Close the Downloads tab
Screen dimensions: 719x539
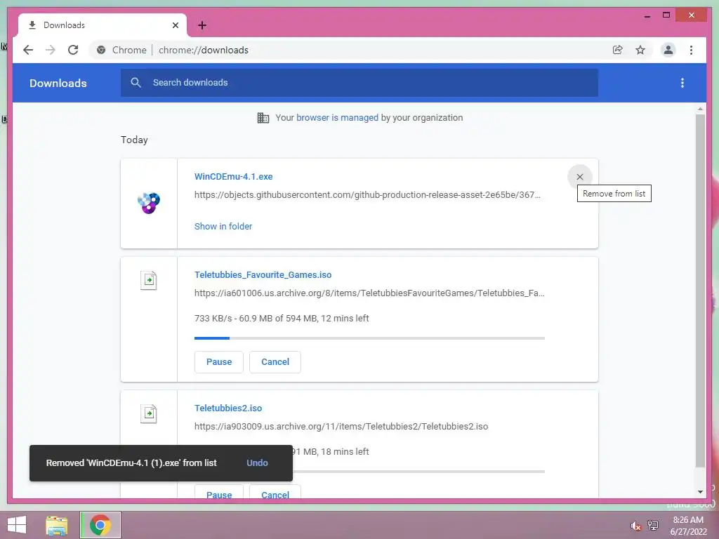[x=175, y=25]
